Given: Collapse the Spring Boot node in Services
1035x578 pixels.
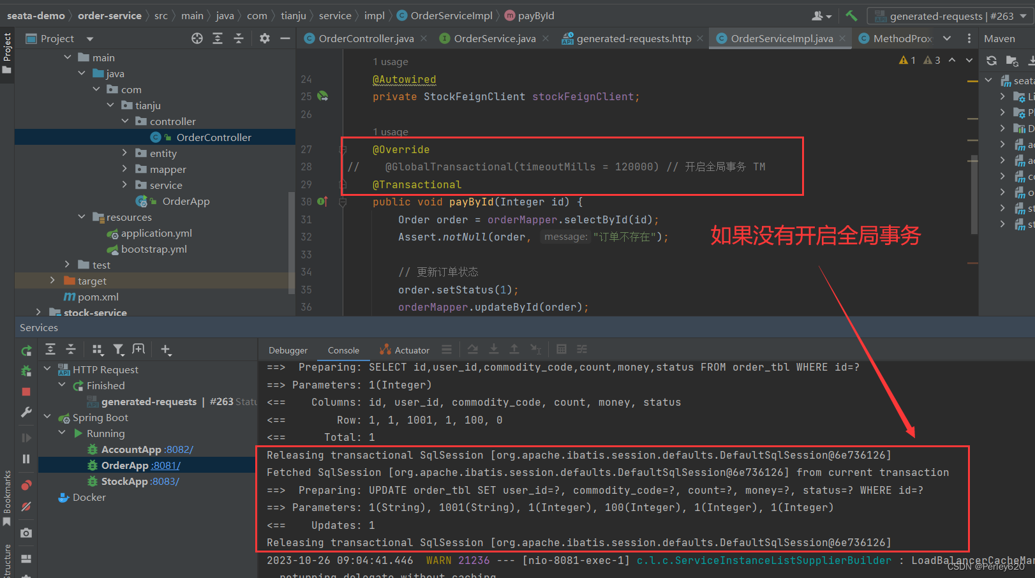Looking at the screenshot, I should point(47,417).
